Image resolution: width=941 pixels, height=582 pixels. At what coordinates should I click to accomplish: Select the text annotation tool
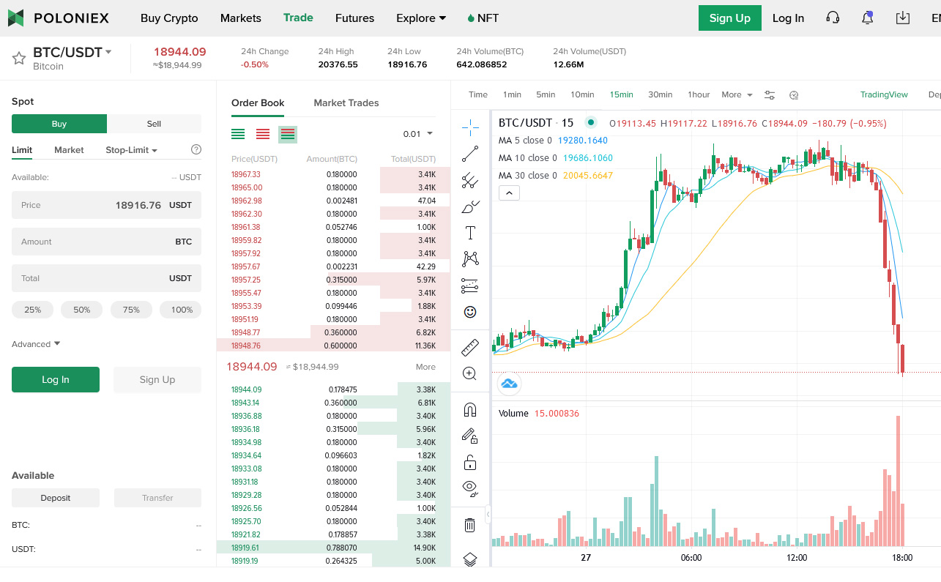point(470,233)
